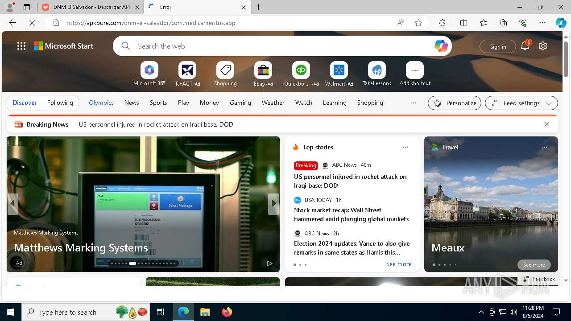Click See more on Meaux travel card
Screen dimensions: 571x321
click(x=534, y=265)
